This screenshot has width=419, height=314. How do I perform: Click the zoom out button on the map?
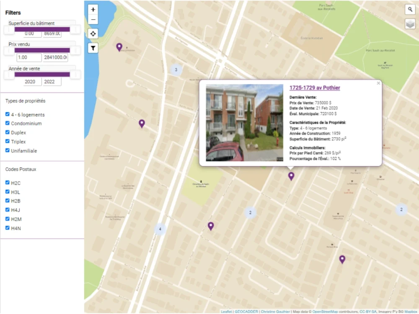(93, 19)
